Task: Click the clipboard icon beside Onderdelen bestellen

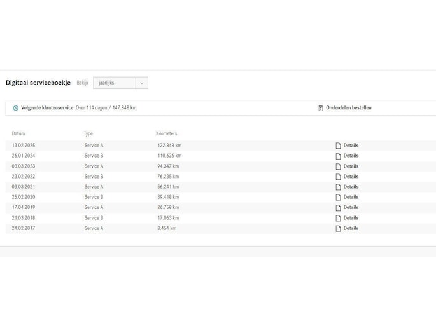Action: [321, 108]
